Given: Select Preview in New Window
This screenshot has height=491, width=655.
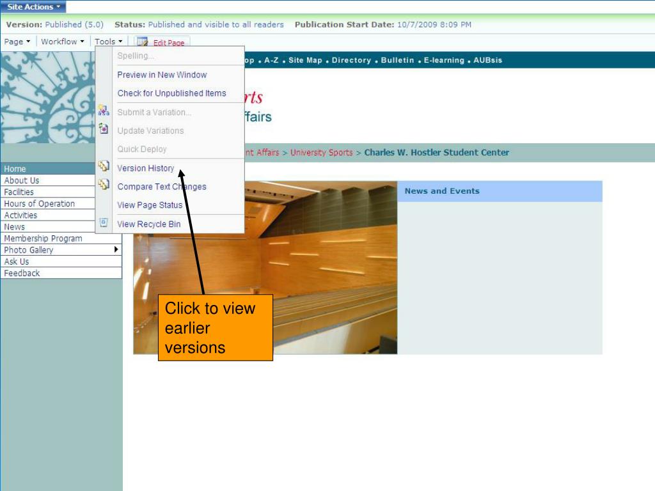Looking at the screenshot, I should tap(162, 75).
